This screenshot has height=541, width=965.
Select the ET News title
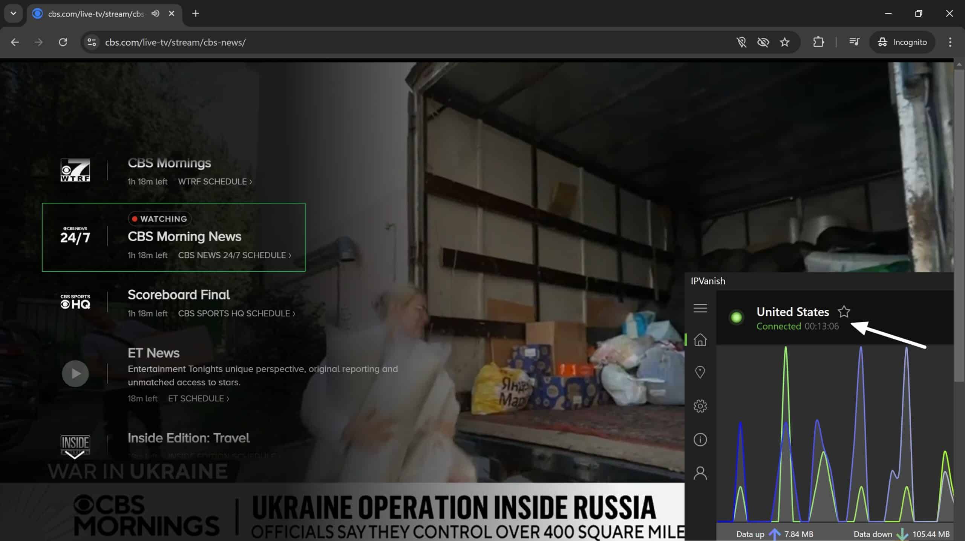point(153,353)
